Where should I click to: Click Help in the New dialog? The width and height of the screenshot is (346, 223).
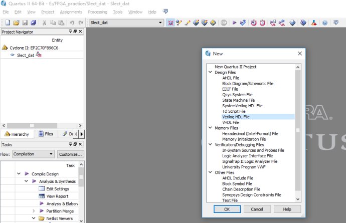(287, 209)
